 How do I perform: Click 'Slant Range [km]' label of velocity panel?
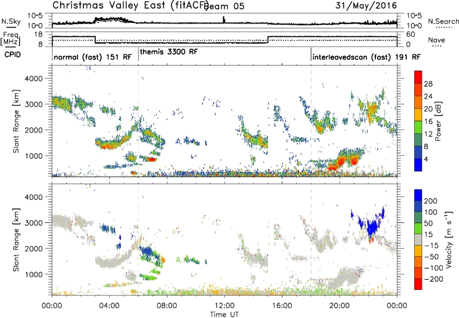(x=16, y=239)
